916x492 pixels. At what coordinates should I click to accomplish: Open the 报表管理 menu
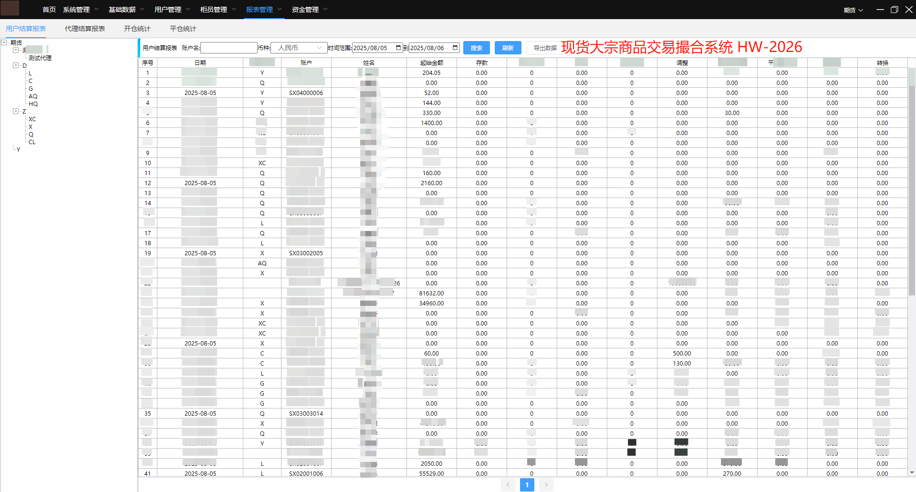(264, 10)
